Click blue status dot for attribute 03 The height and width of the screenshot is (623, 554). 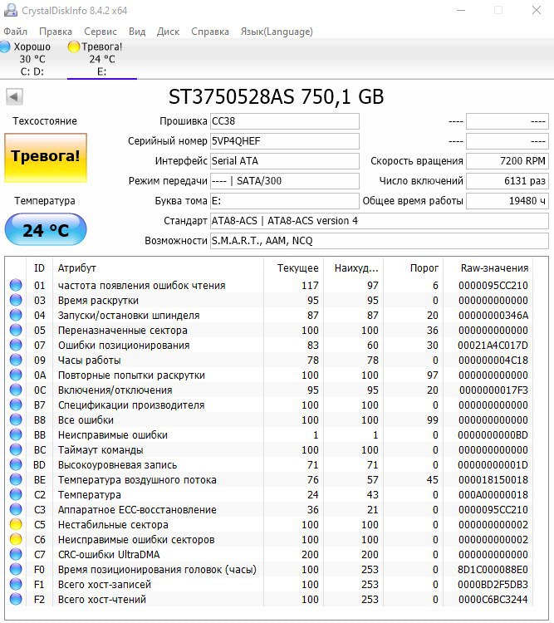point(16,301)
